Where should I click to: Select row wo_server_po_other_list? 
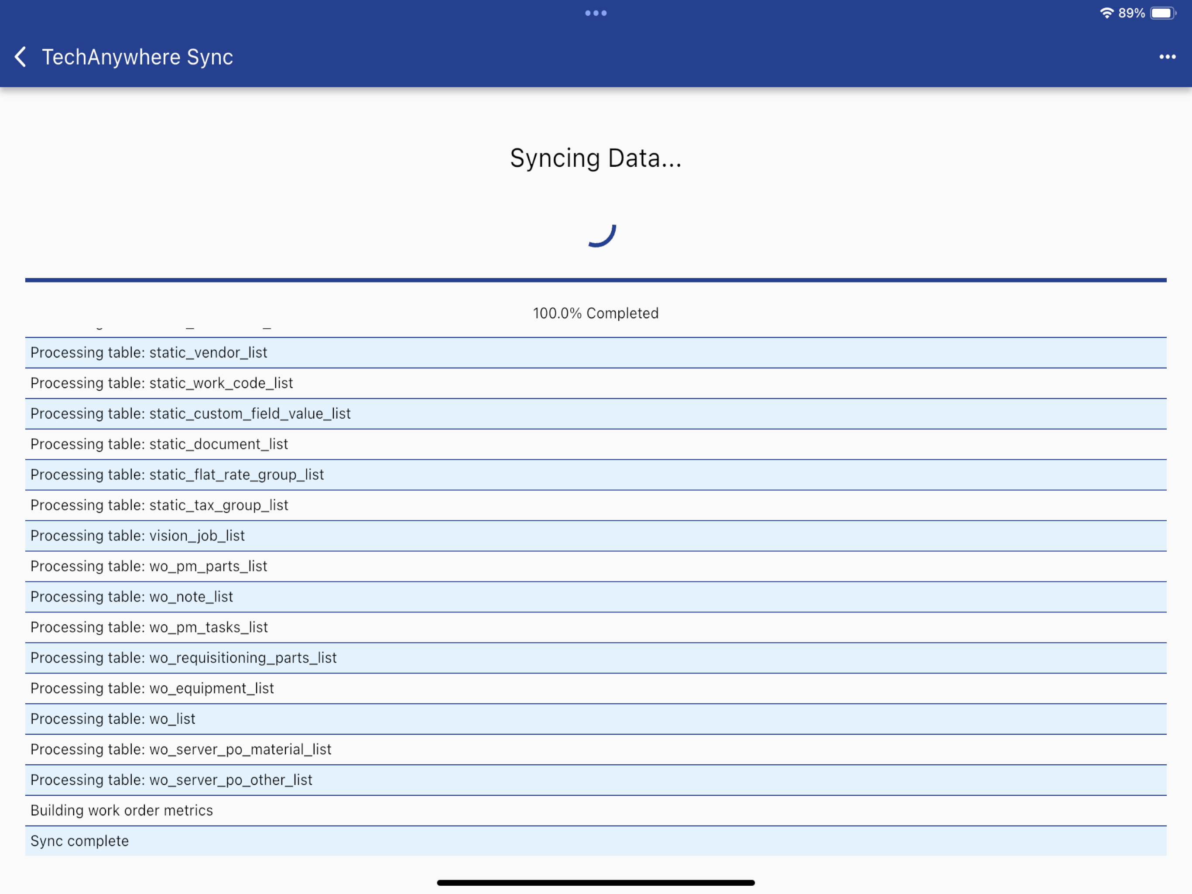point(596,780)
